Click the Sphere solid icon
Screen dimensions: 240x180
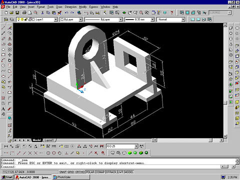click(230, 33)
